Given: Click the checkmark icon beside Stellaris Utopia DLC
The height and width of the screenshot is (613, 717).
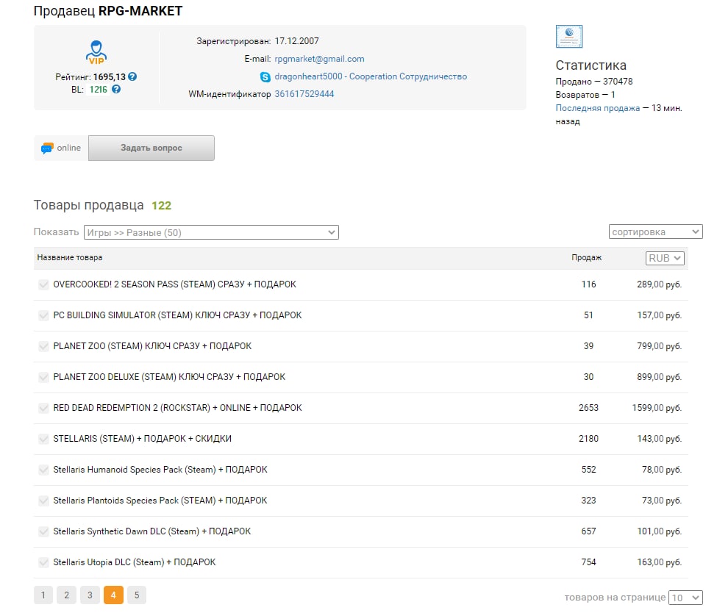Looking at the screenshot, I should click(x=43, y=562).
